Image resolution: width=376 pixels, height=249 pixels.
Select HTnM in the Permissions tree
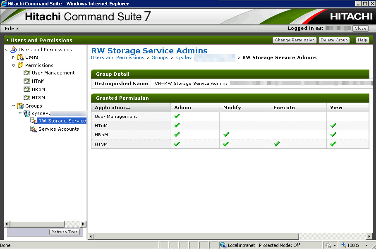38,81
